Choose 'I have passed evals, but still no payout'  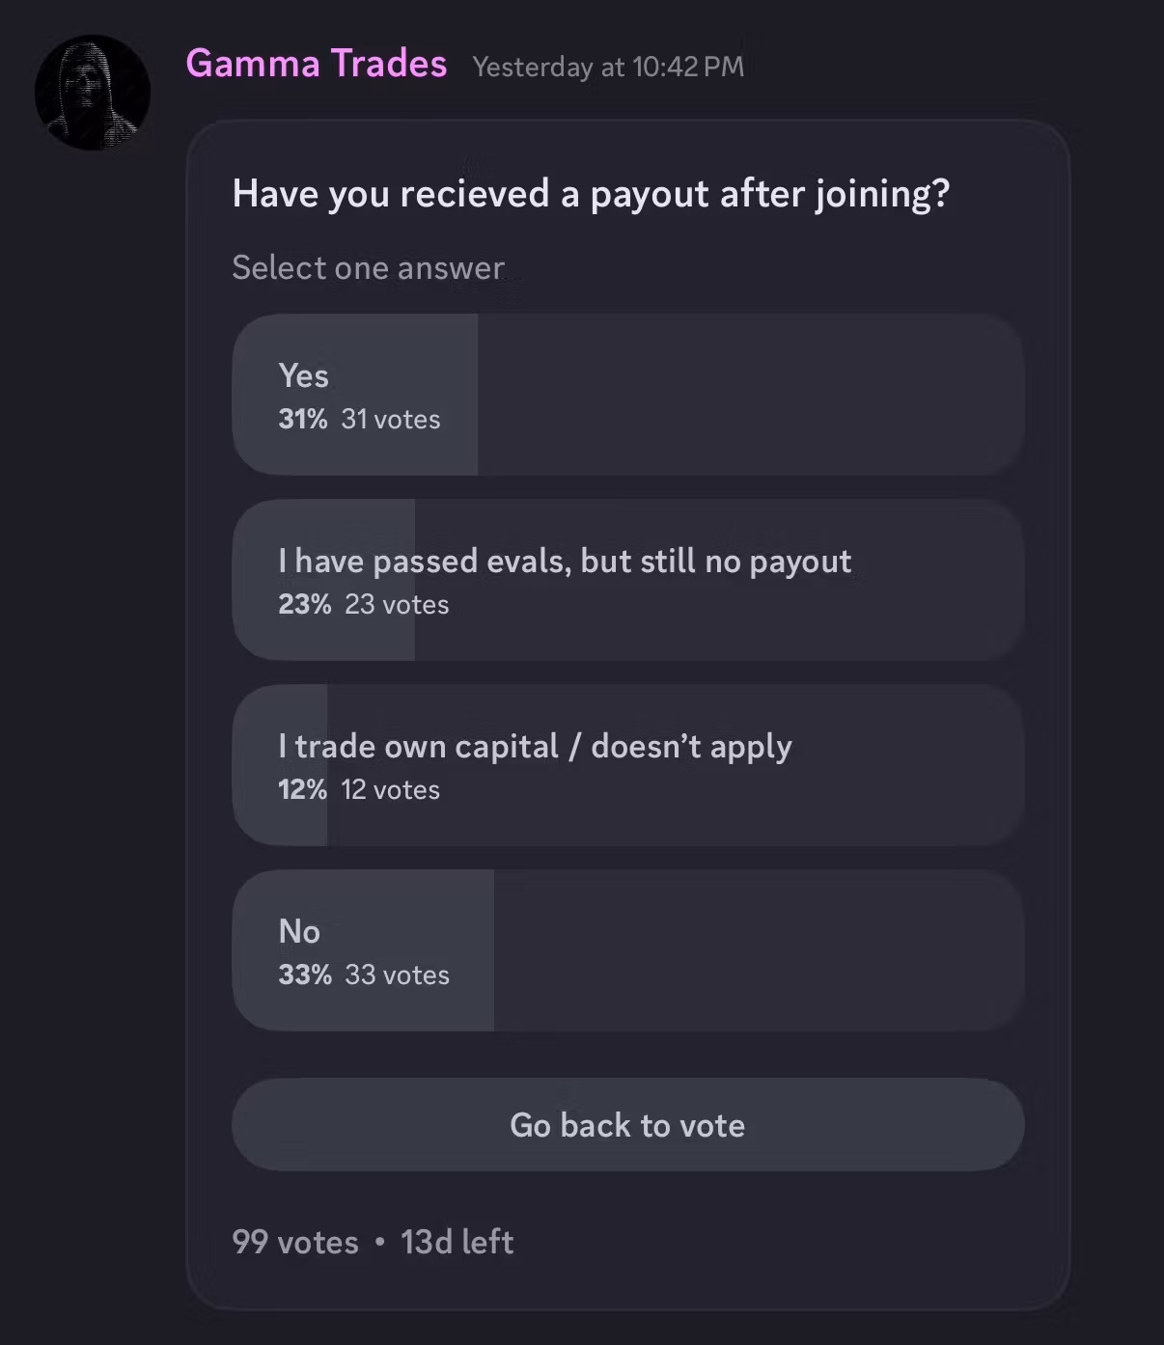tap(628, 580)
